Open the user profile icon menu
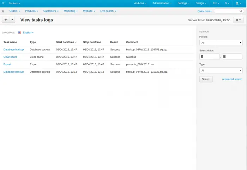The image size is (247, 170). click(x=239, y=3)
